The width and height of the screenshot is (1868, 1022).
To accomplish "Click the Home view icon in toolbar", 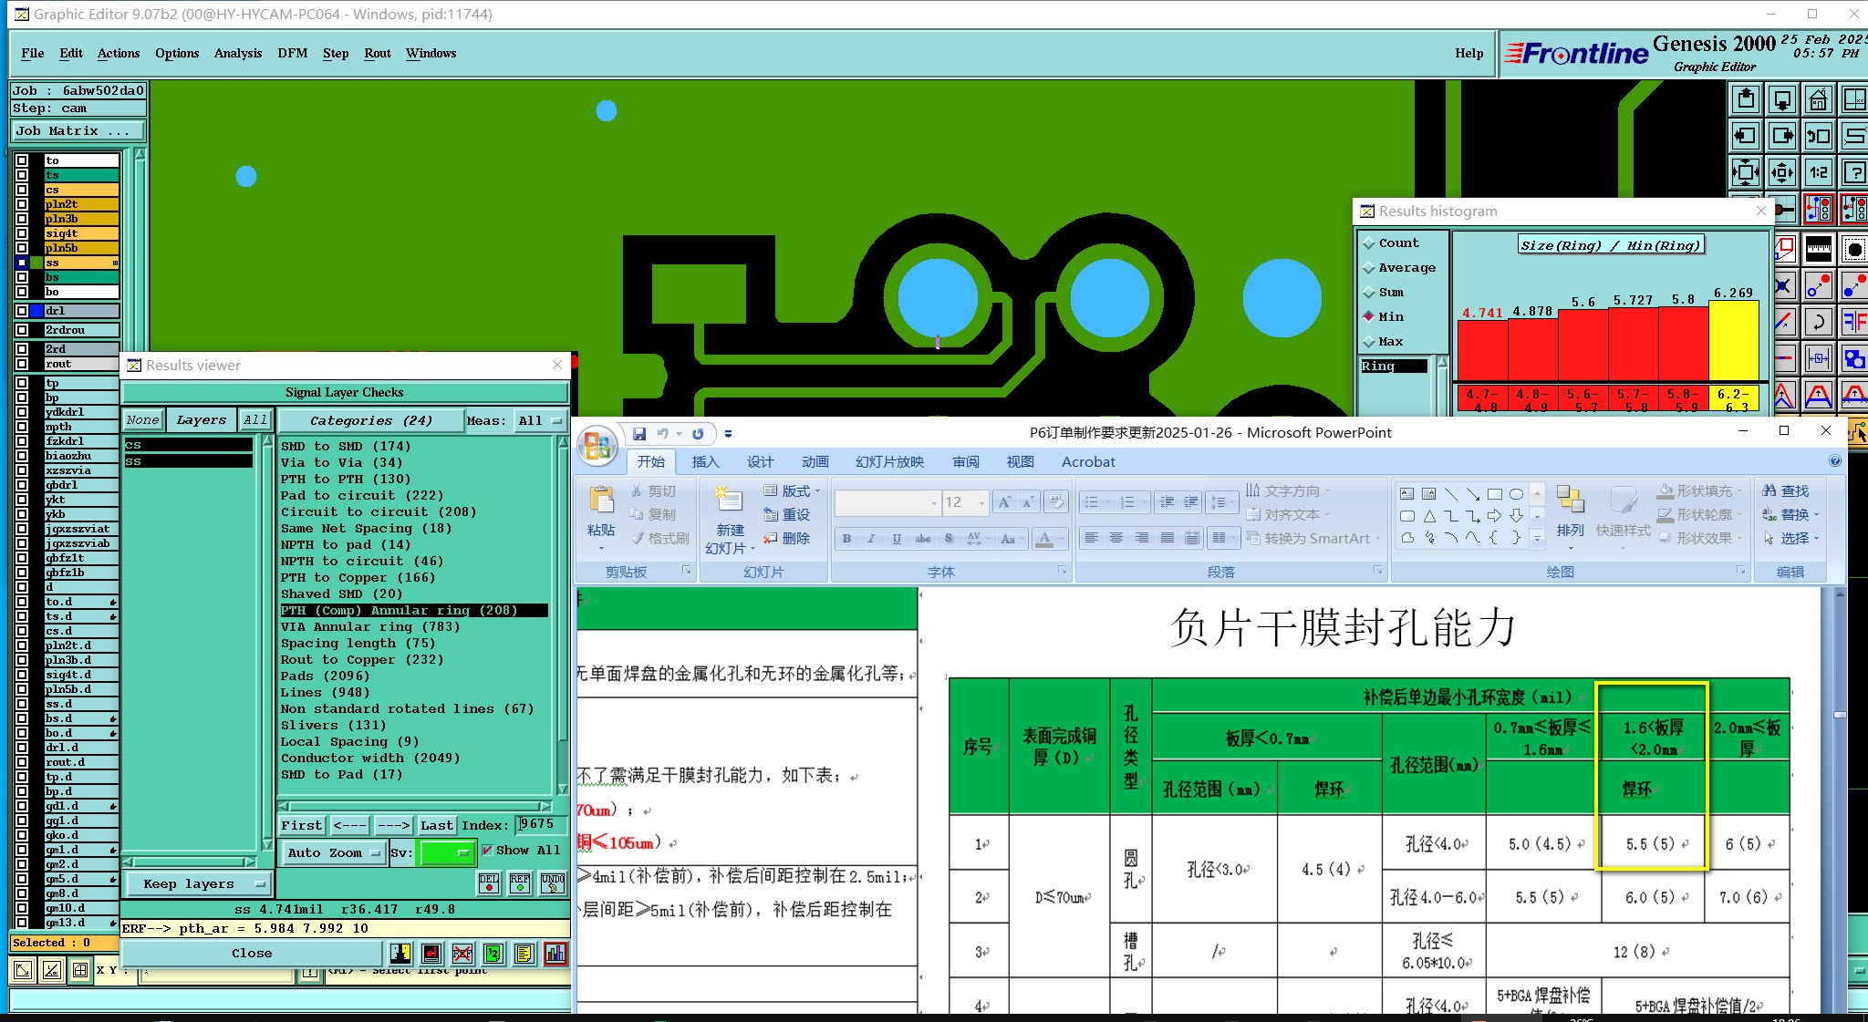I will click(x=1818, y=99).
